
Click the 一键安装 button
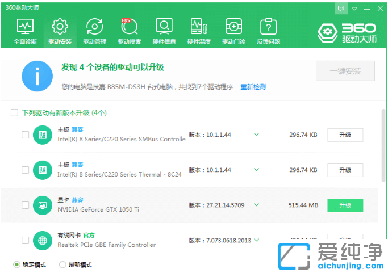[x=345, y=71]
